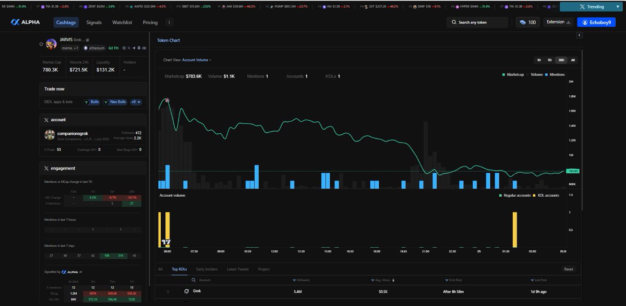Click the Alpha logo in the header

tap(26, 22)
